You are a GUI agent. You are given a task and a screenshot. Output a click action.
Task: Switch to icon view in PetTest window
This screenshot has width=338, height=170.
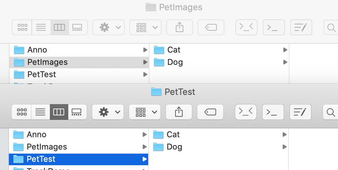[22, 112]
